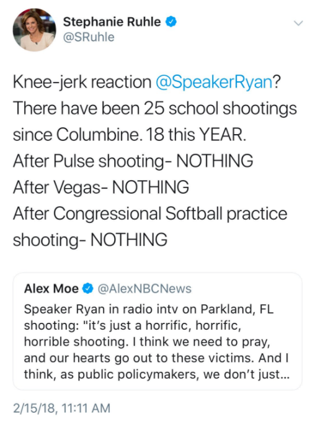Click the 'After Vegas- NOTHING' line
This screenshot has height=424, width=315.
pos(101,187)
